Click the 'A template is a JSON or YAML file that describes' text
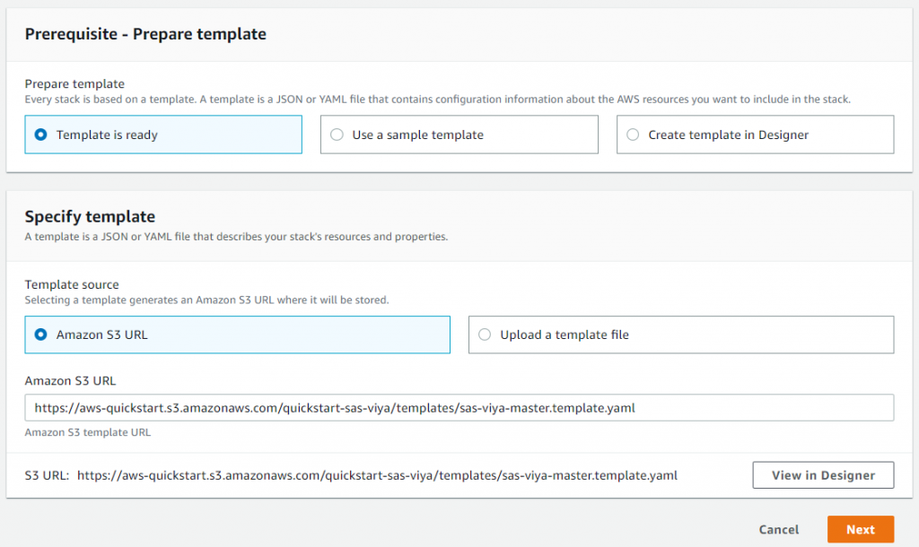919x547 pixels. [236, 237]
